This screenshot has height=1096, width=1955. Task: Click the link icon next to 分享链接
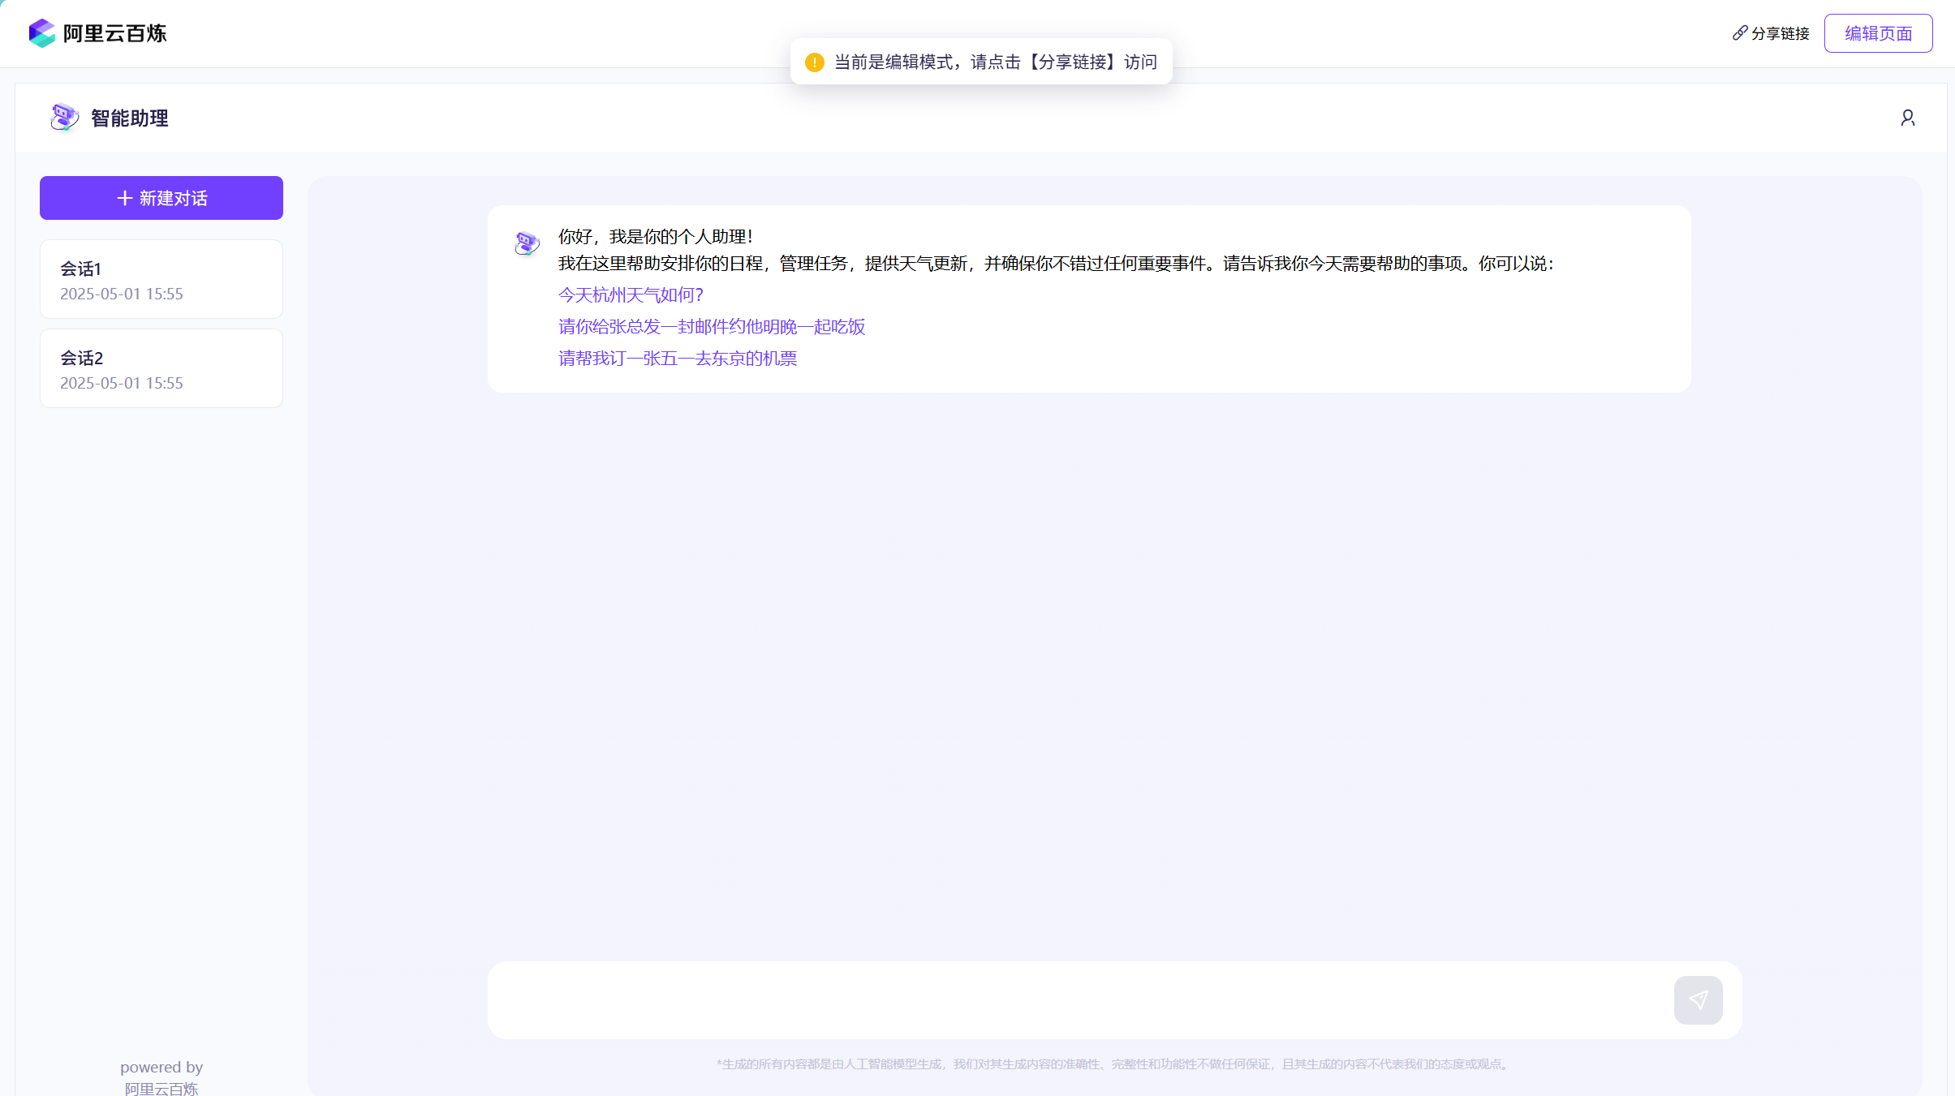pos(1739,33)
